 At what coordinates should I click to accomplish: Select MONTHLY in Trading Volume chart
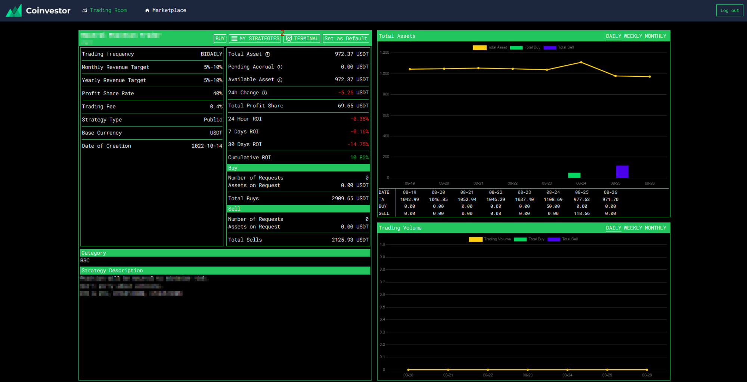click(655, 228)
